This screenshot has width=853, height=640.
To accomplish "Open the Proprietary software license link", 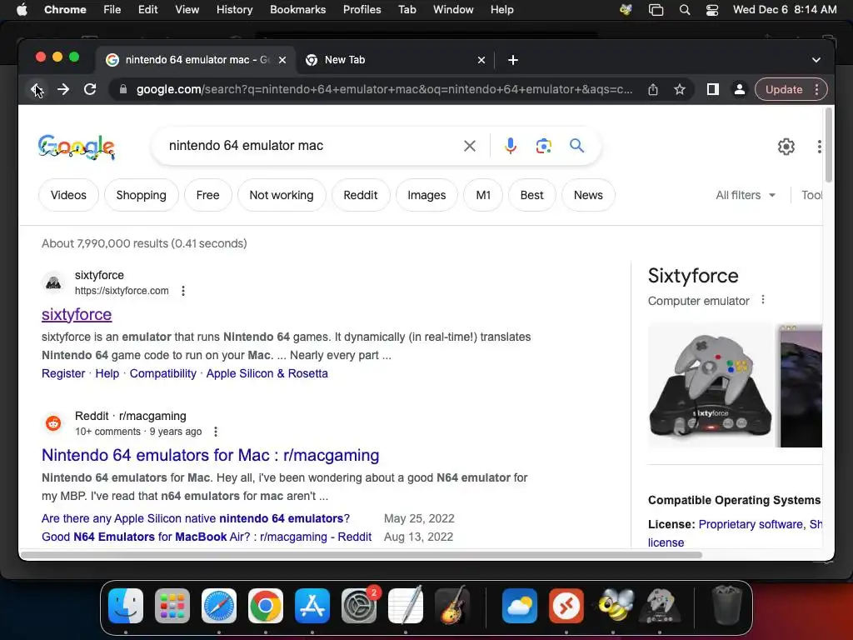I will pos(751,525).
